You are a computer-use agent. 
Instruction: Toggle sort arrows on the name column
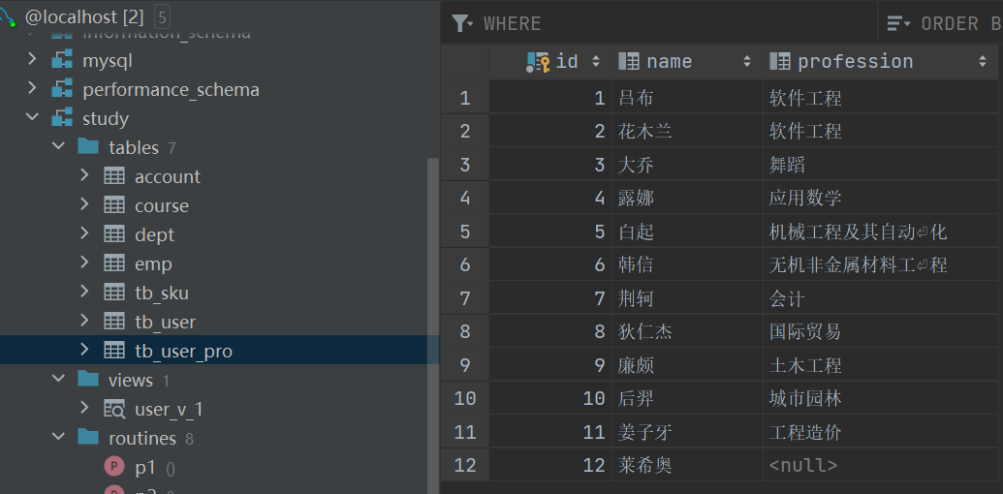[x=746, y=61]
